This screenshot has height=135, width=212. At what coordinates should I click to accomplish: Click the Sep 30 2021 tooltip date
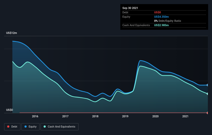[130, 8]
